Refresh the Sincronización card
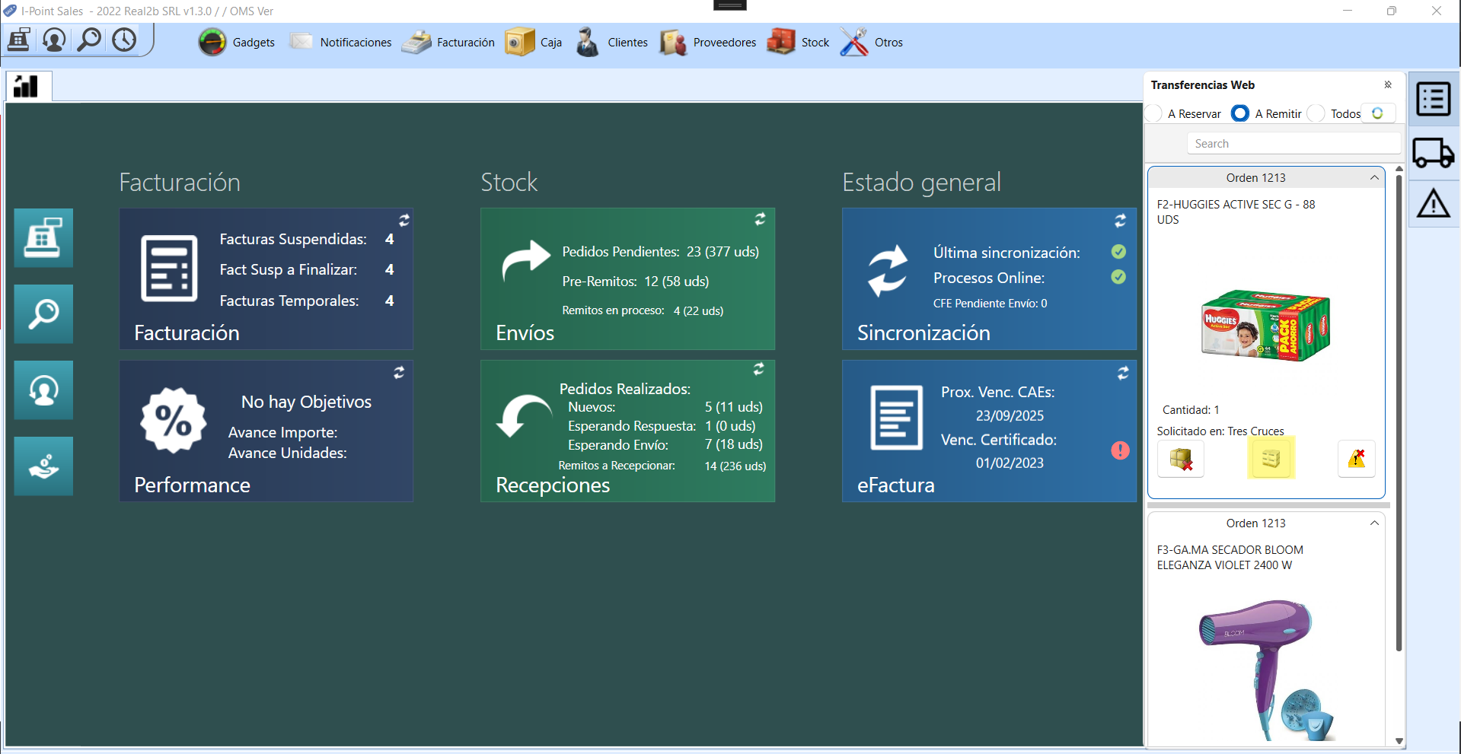Image resolution: width=1461 pixels, height=754 pixels. tap(1121, 221)
